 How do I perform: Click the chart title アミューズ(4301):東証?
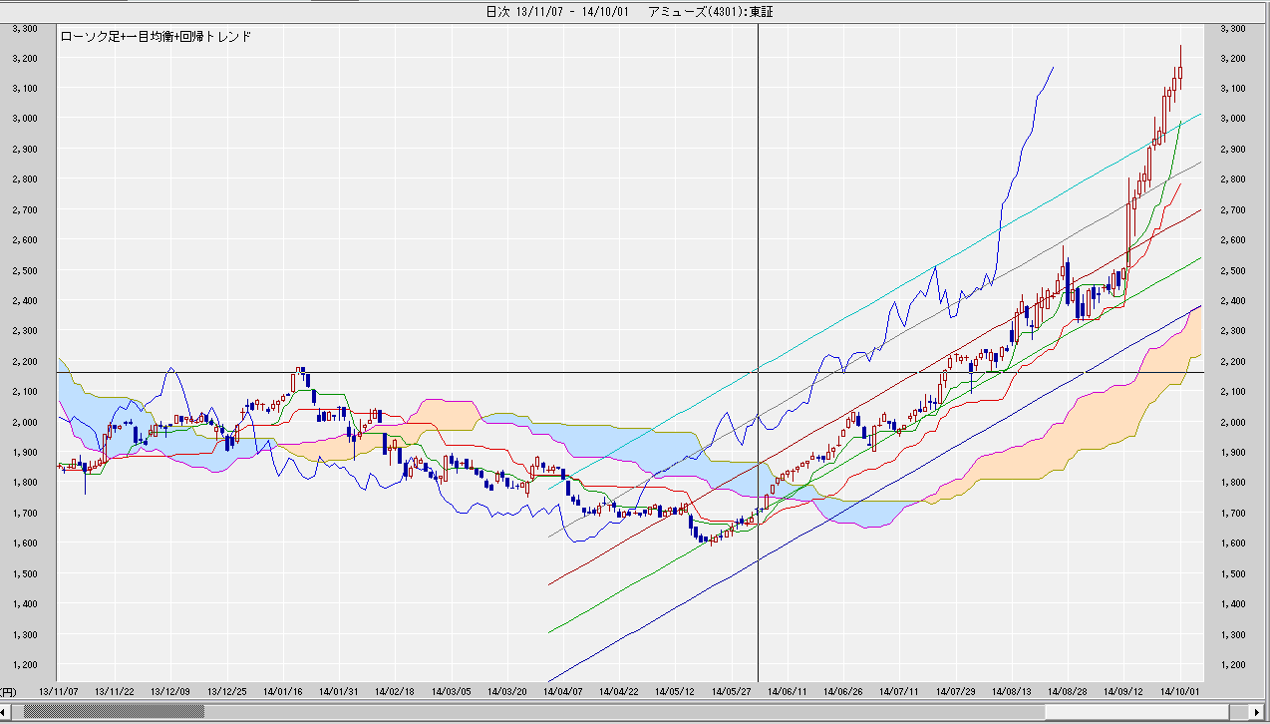point(710,11)
